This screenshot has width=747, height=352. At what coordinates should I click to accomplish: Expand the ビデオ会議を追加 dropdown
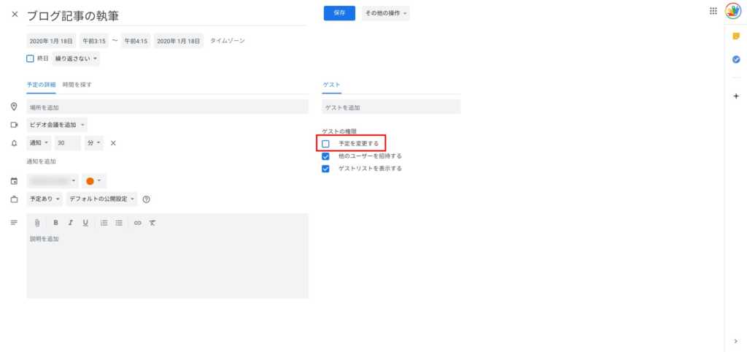pos(57,125)
